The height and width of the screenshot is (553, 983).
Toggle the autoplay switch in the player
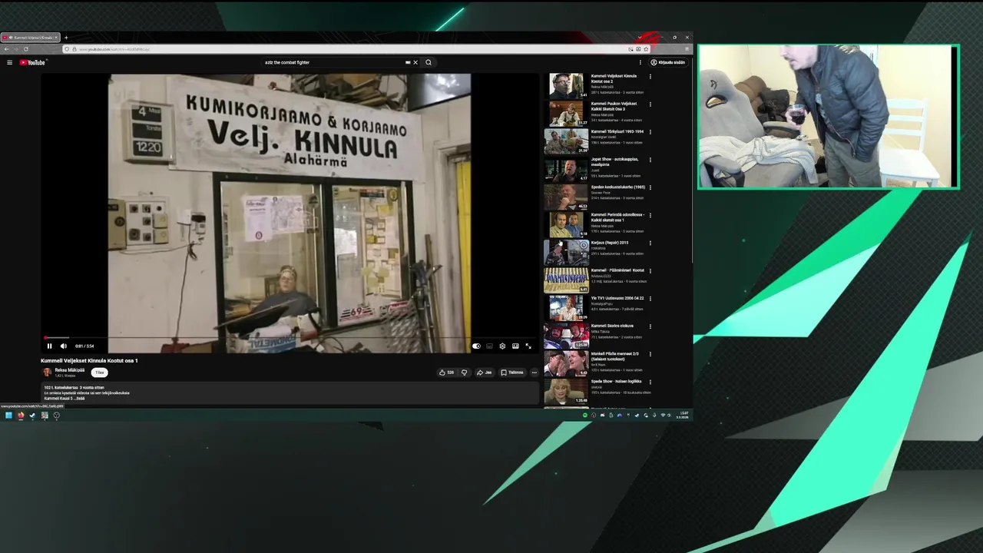tap(476, 346)
